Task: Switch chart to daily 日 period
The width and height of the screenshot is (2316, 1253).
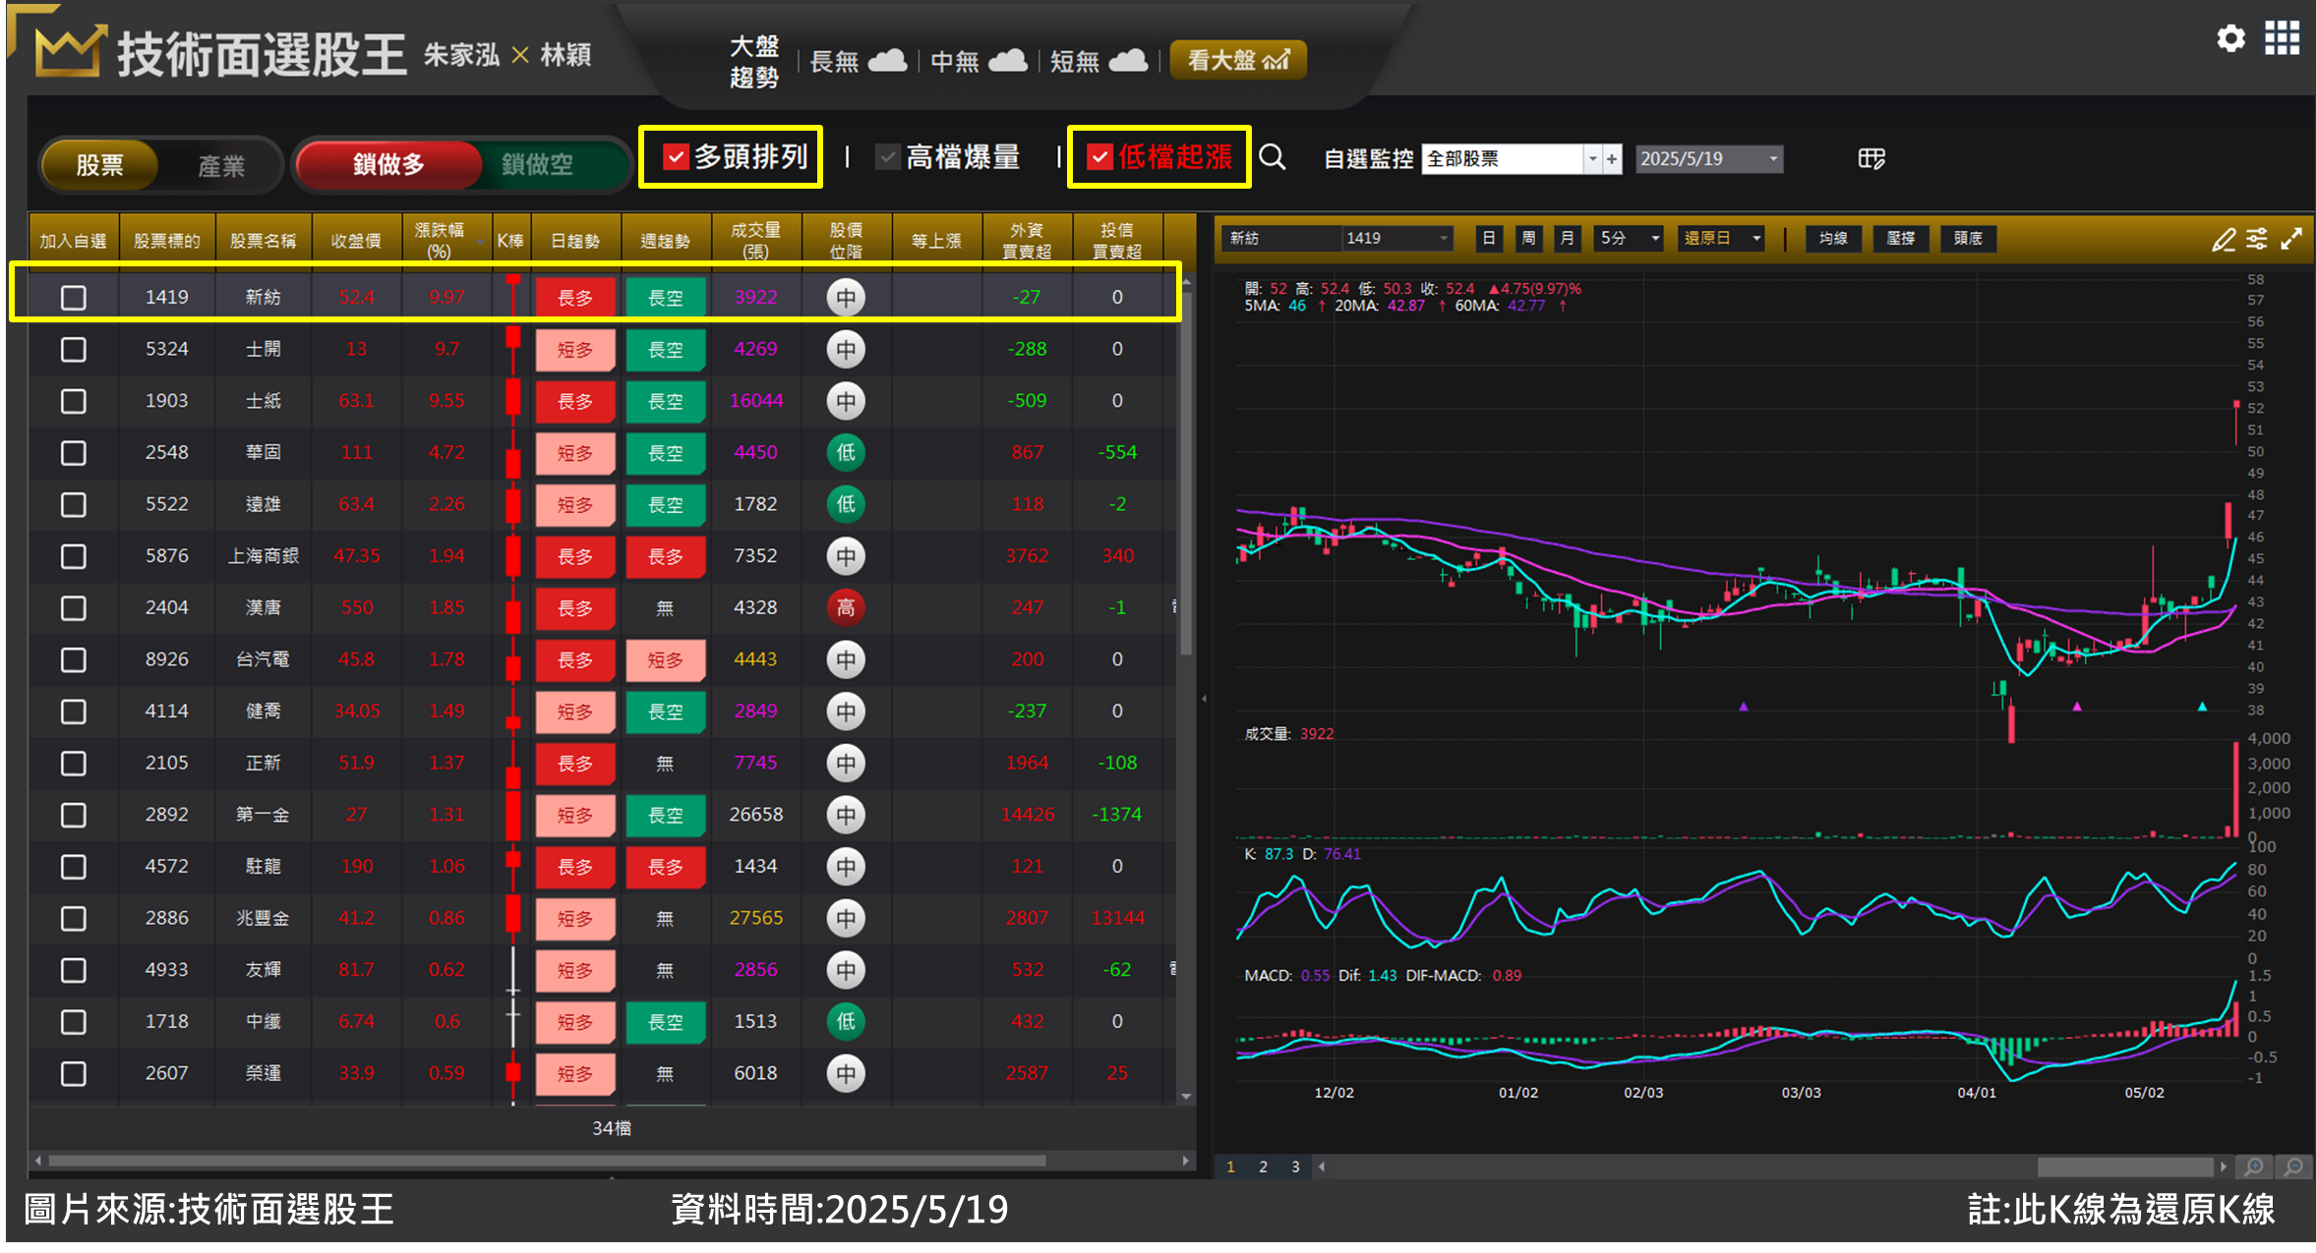Action: point(1489,239)
